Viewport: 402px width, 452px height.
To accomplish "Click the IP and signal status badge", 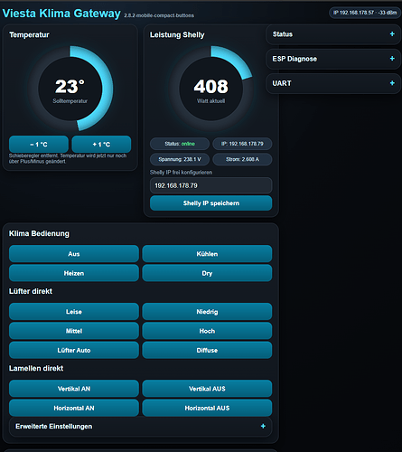I will click(365, 13).
